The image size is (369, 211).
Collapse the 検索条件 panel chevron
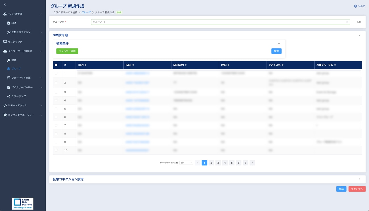pos(279,44)
